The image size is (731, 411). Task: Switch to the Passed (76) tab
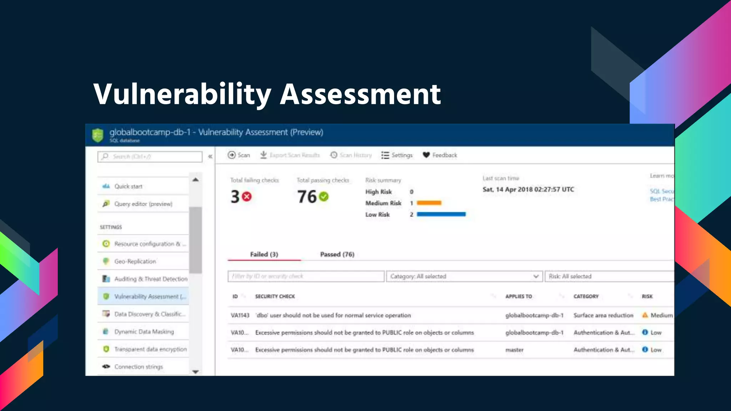337,254
